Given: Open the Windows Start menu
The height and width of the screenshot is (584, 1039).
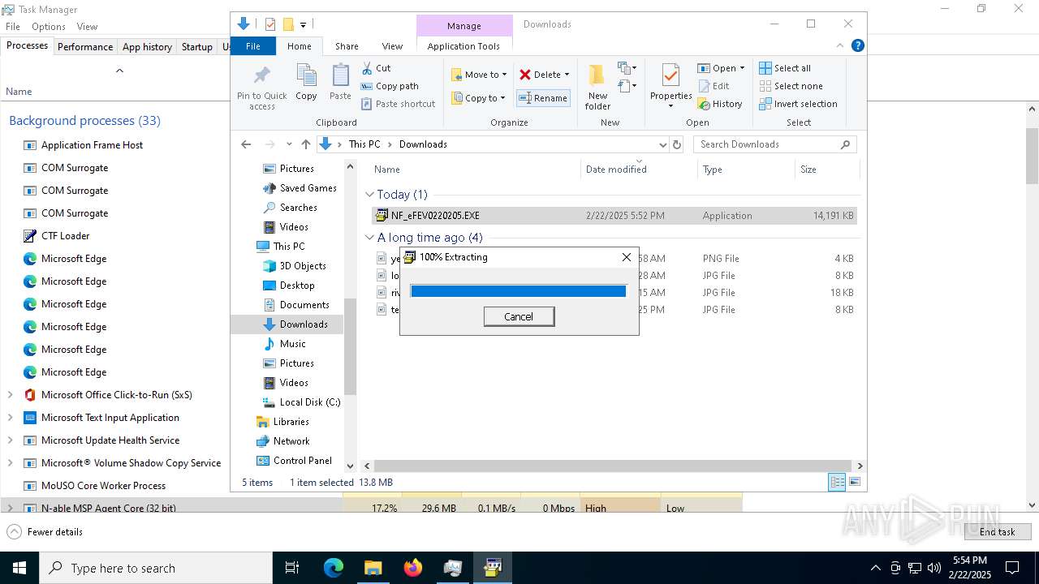Looking at the screenshot, I should 19,568.
